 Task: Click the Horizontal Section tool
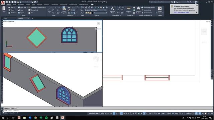click(x=148, y=7)
